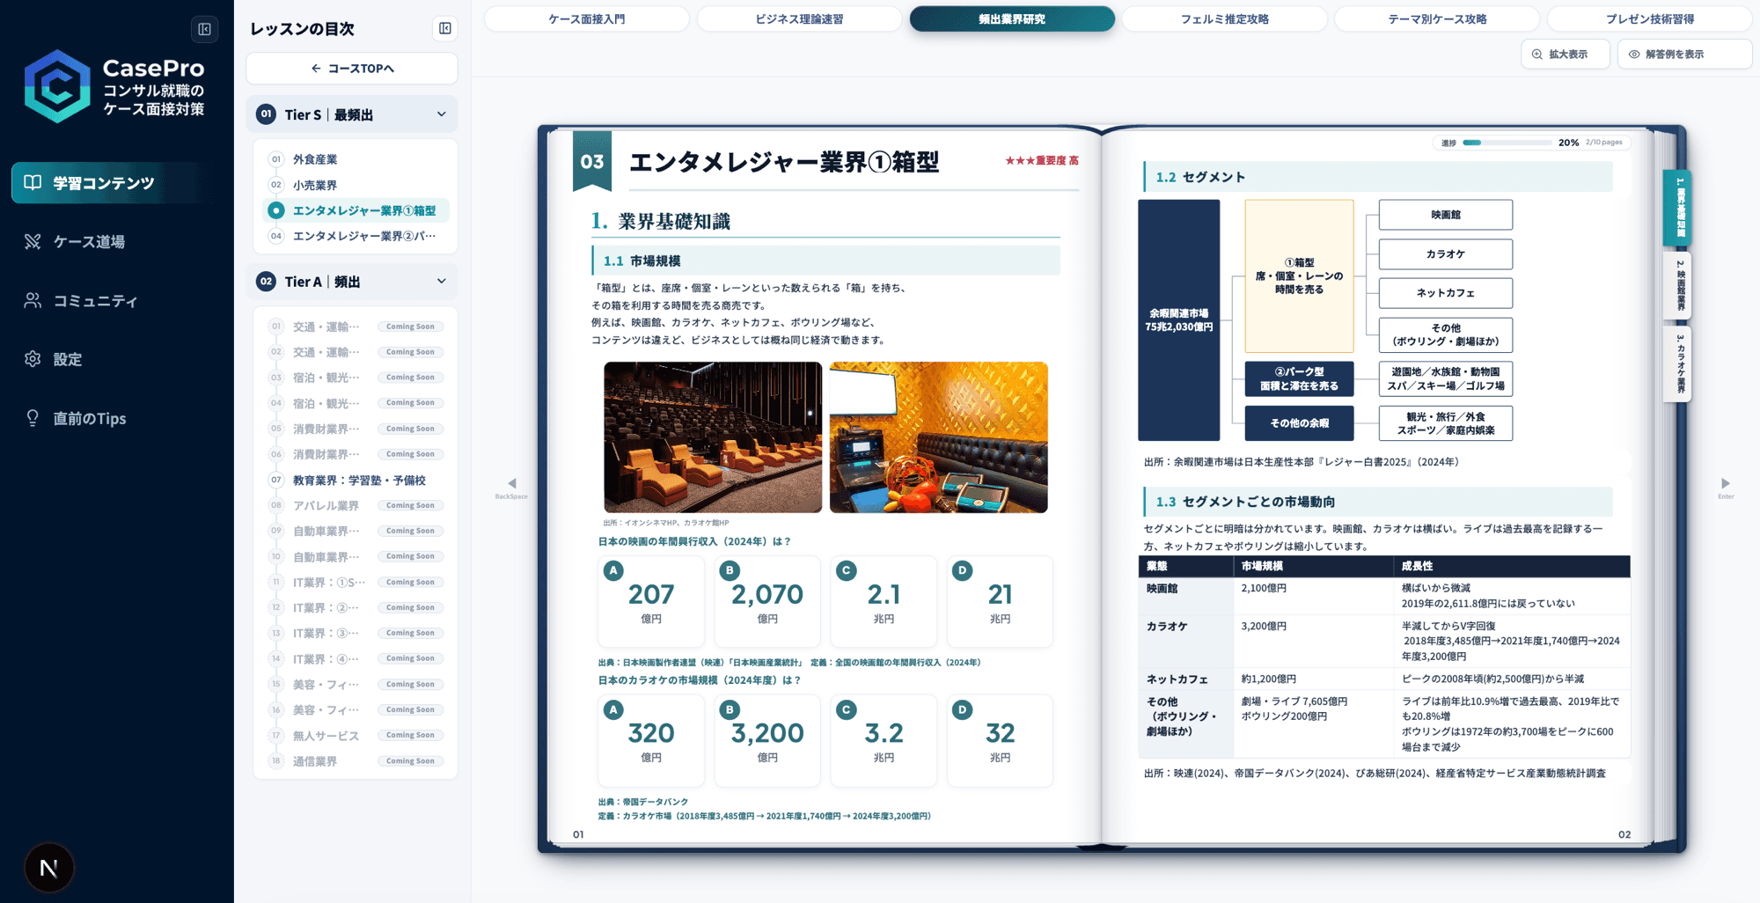Image resolution: width=1760 pixels, height=903 pixels.
Task: Collapse the Tier A 頻出 section chevron
Action: 442,282
